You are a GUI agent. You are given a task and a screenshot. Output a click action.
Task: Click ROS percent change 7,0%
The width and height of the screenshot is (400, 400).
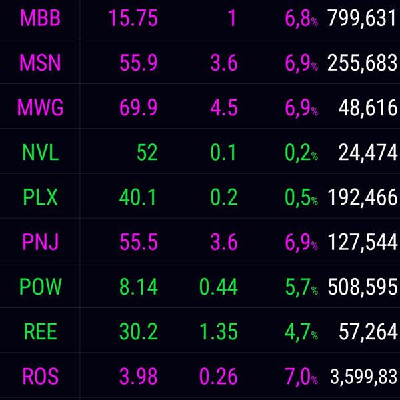tap(301, 377)
